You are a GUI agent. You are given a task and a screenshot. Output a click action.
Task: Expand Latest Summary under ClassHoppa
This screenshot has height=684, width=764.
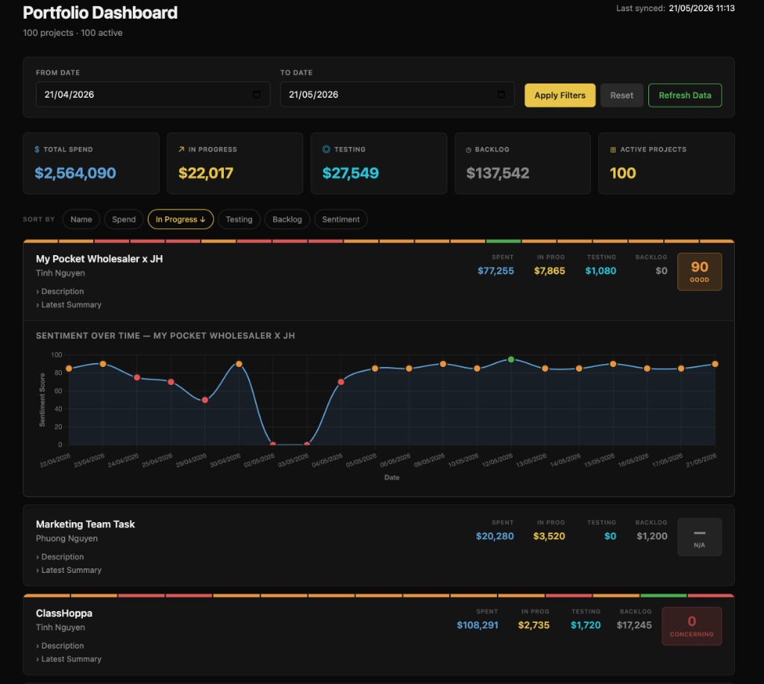(x=69, y=659)
